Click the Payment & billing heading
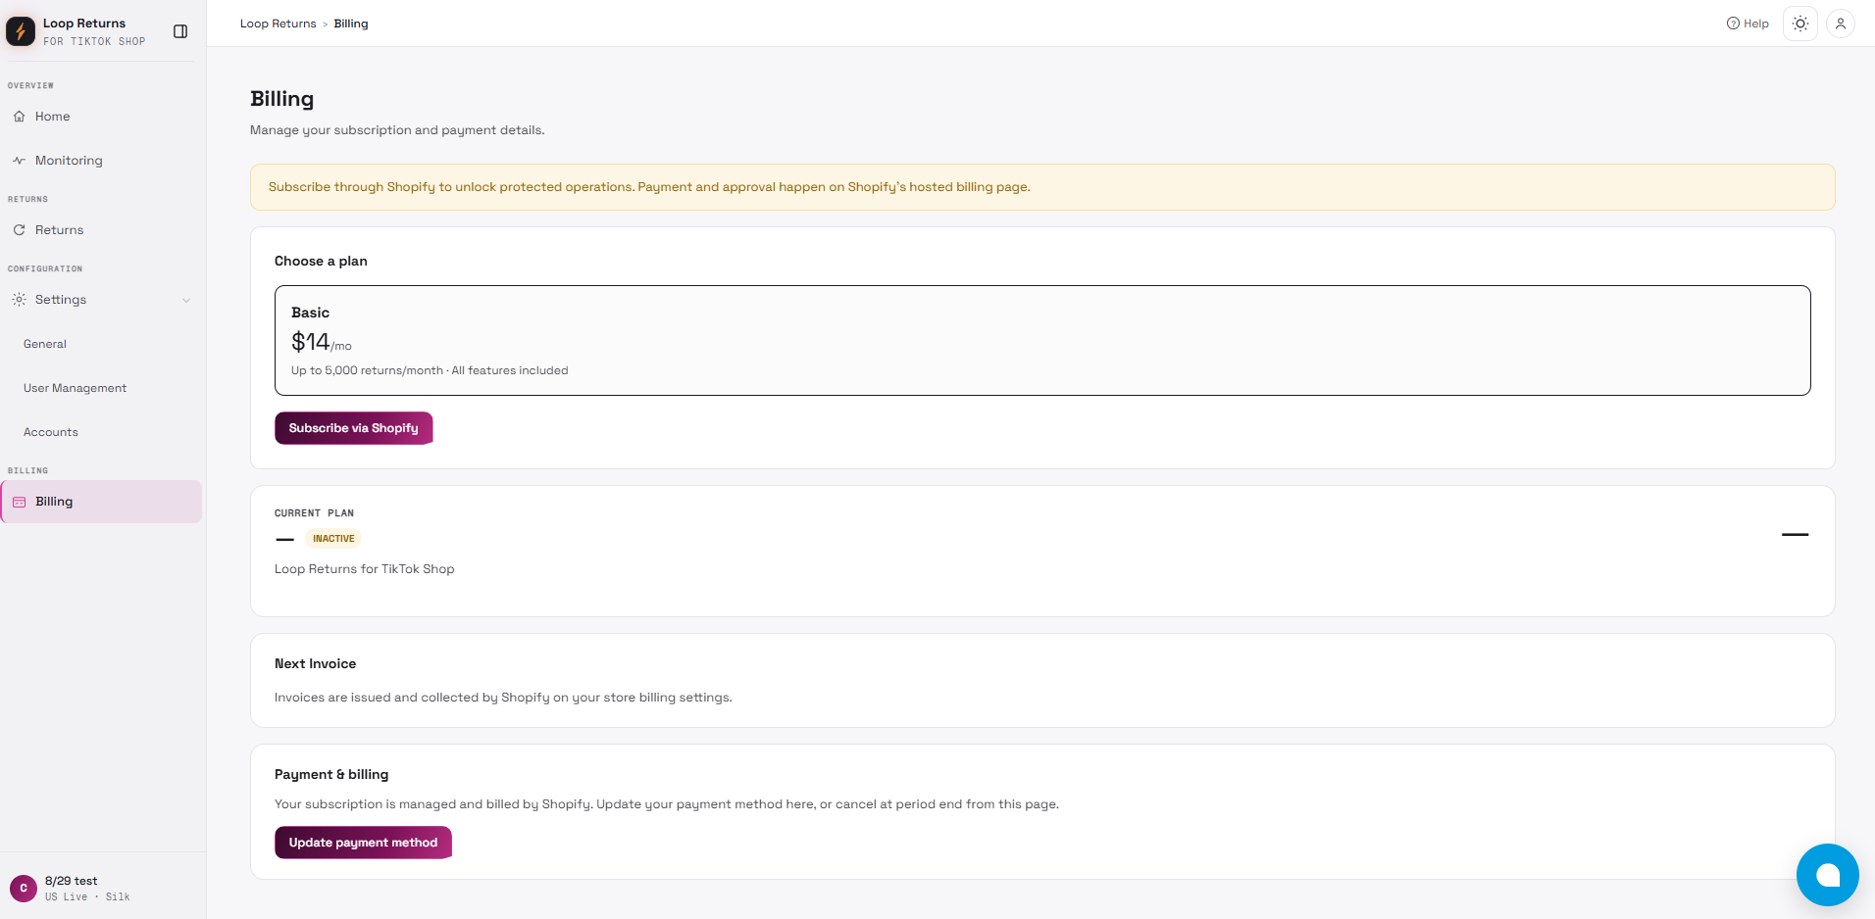 click(x=331, y=774)
